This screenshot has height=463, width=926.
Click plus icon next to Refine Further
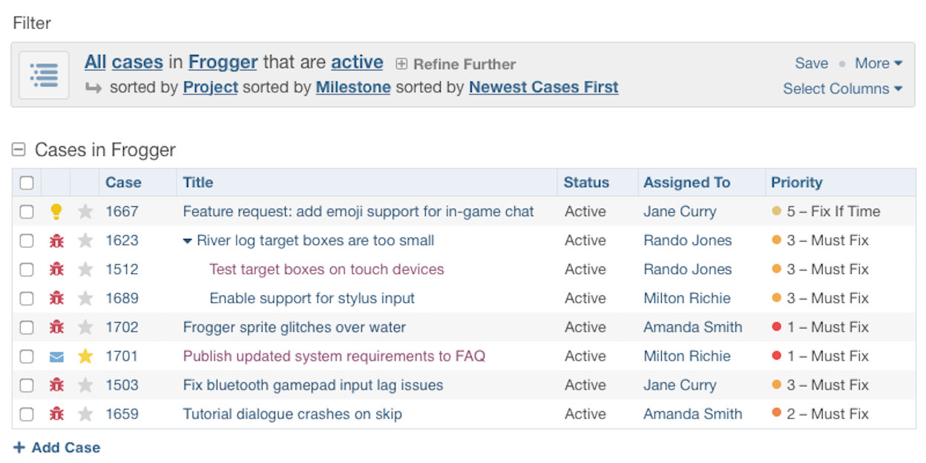point(401,64)
